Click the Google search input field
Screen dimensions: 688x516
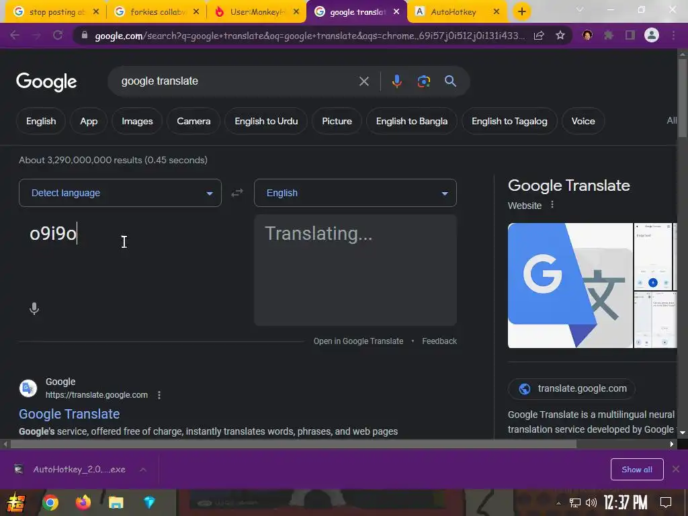[x=237, y=81]
